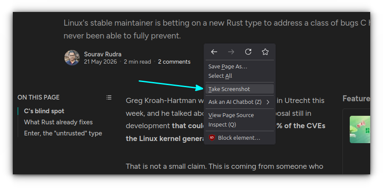This screenshot has height=188, width=383.
Task: Jump to What Rust already fixes section
Action: click(x=58, y=122)
